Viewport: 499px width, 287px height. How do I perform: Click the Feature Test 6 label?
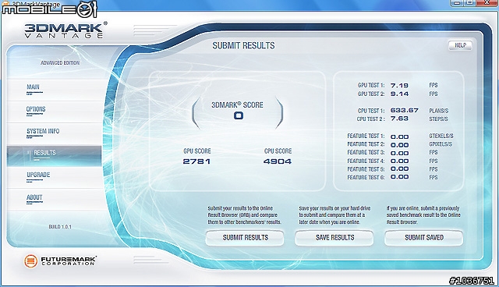366,178
